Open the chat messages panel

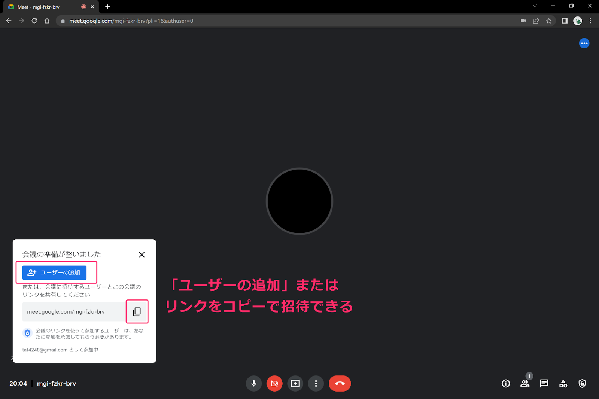(544, 383)
